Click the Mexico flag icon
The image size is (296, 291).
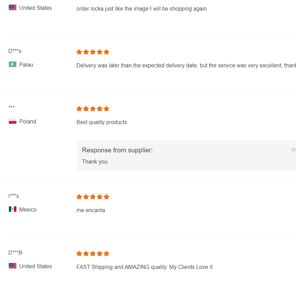click(13, 209)
